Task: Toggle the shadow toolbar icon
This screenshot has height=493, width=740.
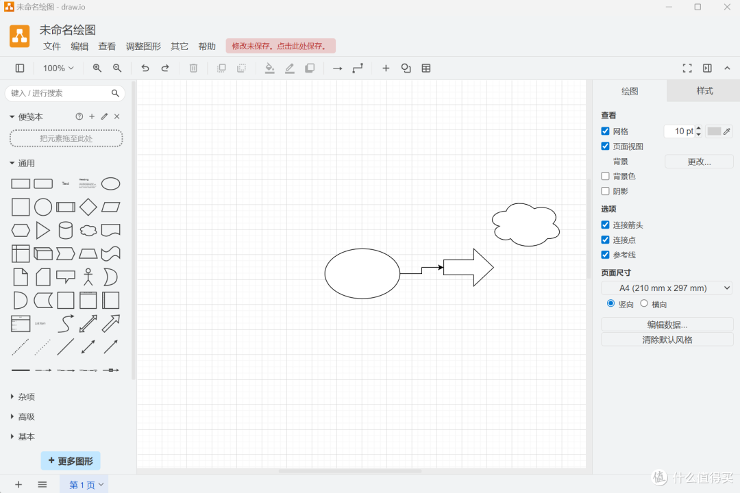Action: pyautogui.click(x=310, y=68)
